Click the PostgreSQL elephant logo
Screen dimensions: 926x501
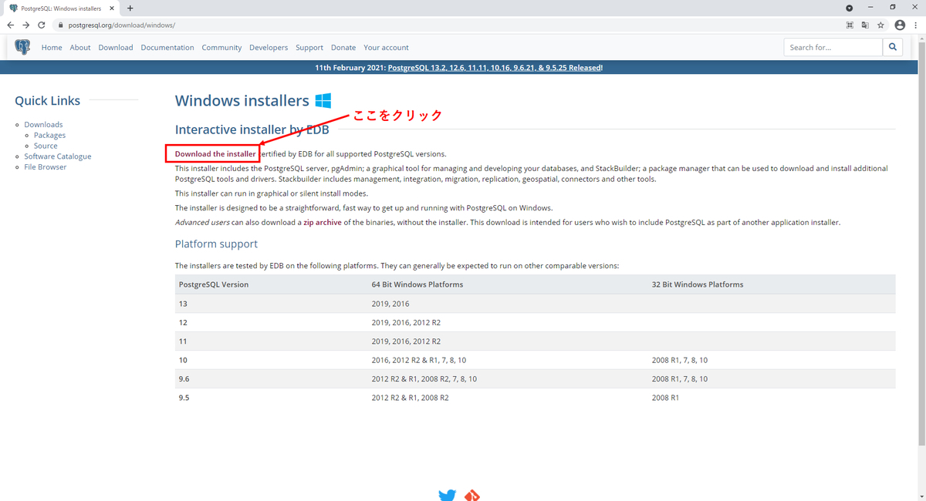[22, 47]
